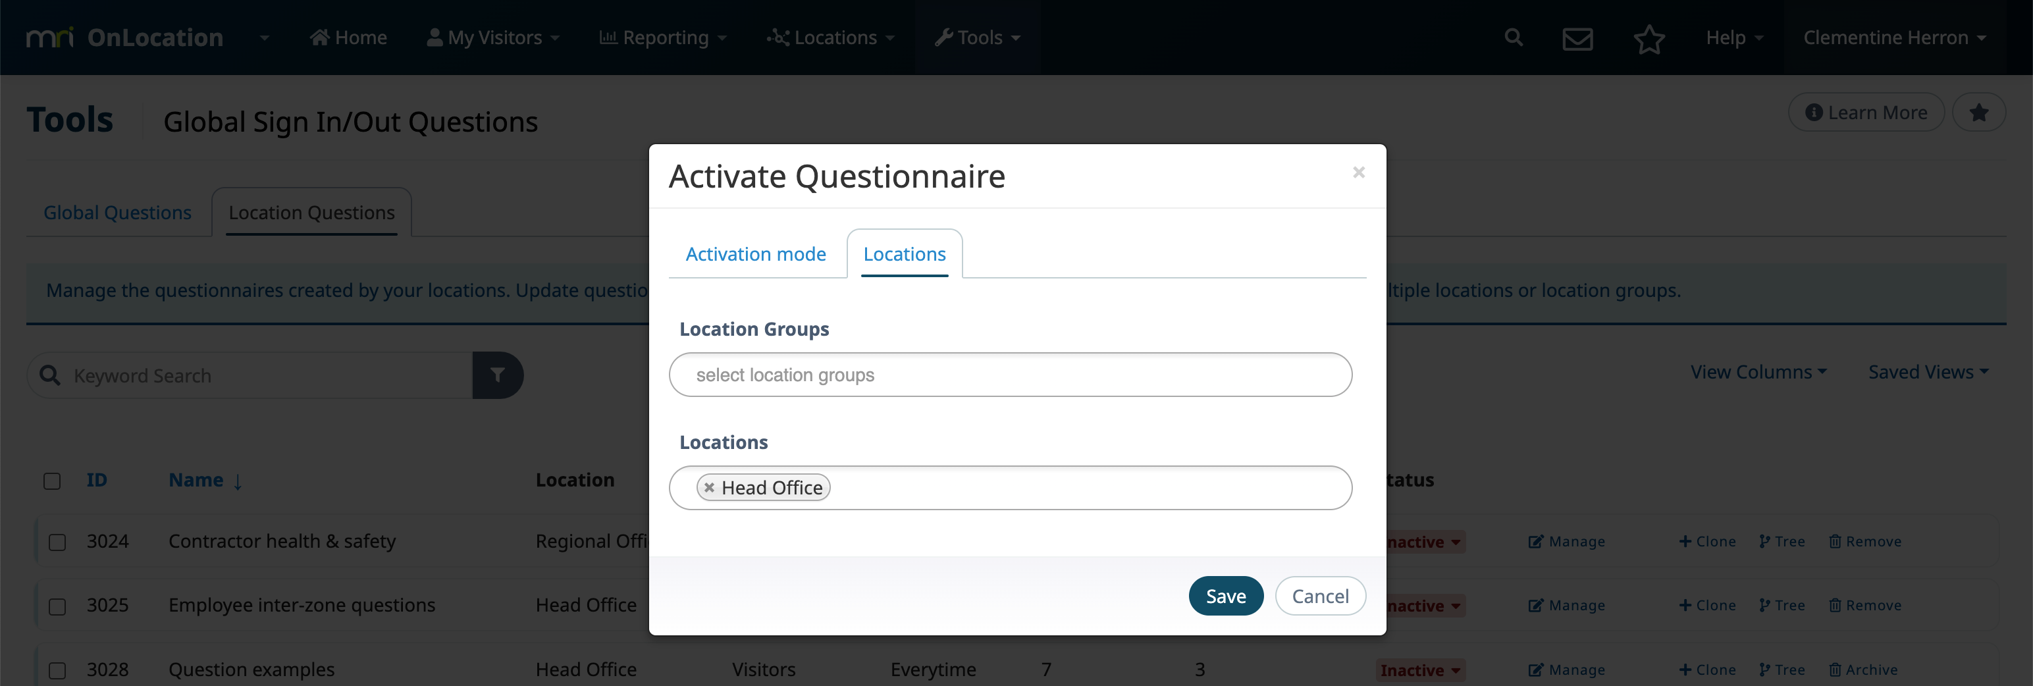Viewport: 2033px width, 686px height.
Task: Click the Contractor health & safety name
Action: point(282,542)
